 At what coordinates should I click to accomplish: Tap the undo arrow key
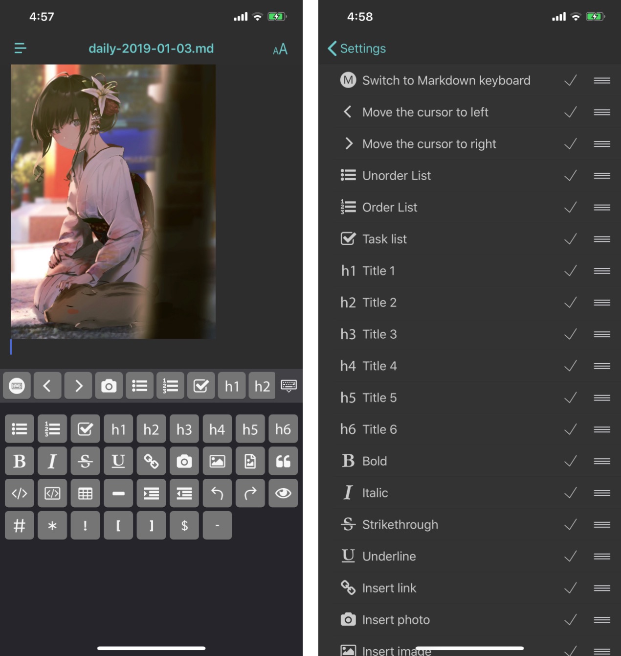pyautogui.click(x=217, y=493)
